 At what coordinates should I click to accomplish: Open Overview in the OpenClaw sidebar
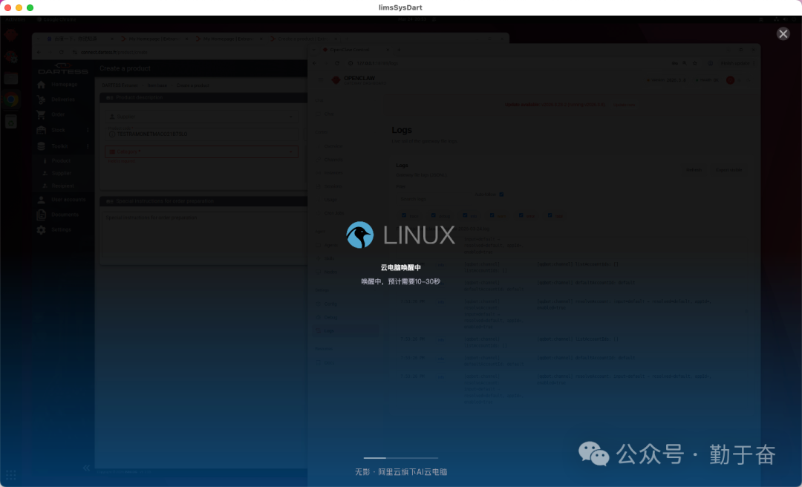click(333, 146)
